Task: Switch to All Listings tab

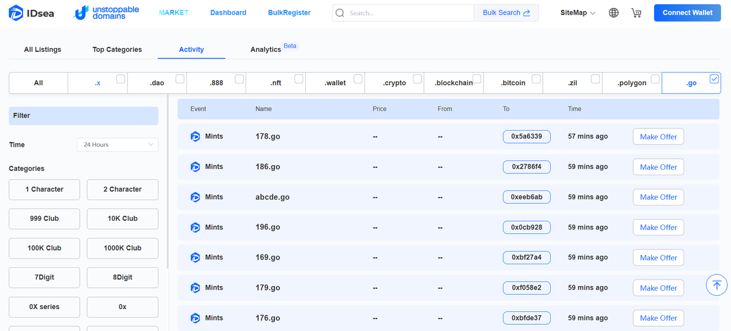Action: 43,49
